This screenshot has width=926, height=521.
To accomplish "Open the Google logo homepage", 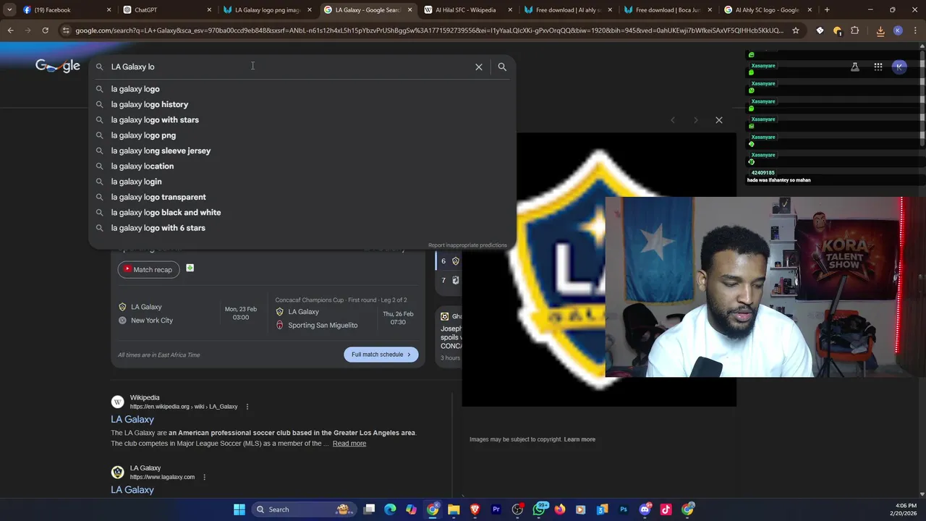I will [x=58, y=67].
